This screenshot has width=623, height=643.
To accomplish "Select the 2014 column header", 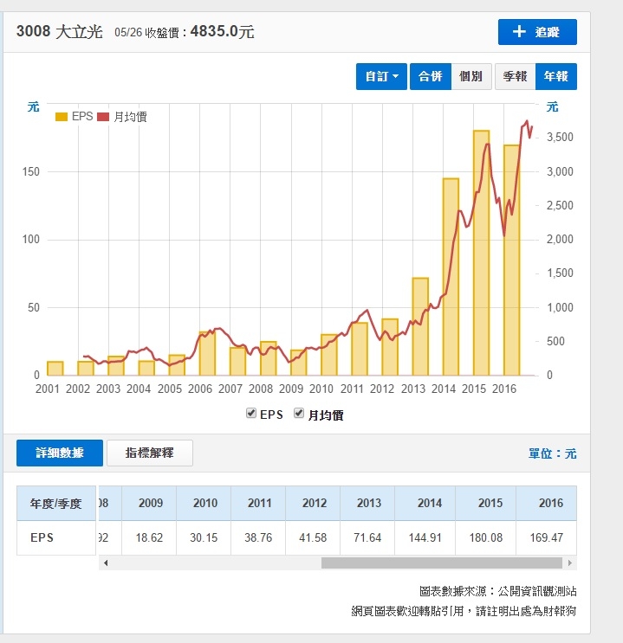I will (425, 503).
